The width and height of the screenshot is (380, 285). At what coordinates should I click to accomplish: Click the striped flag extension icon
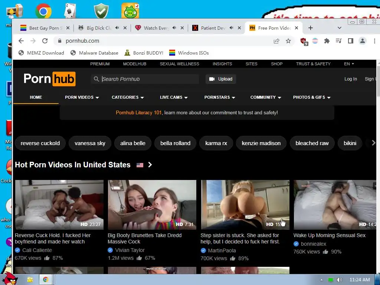pos(315,41)
